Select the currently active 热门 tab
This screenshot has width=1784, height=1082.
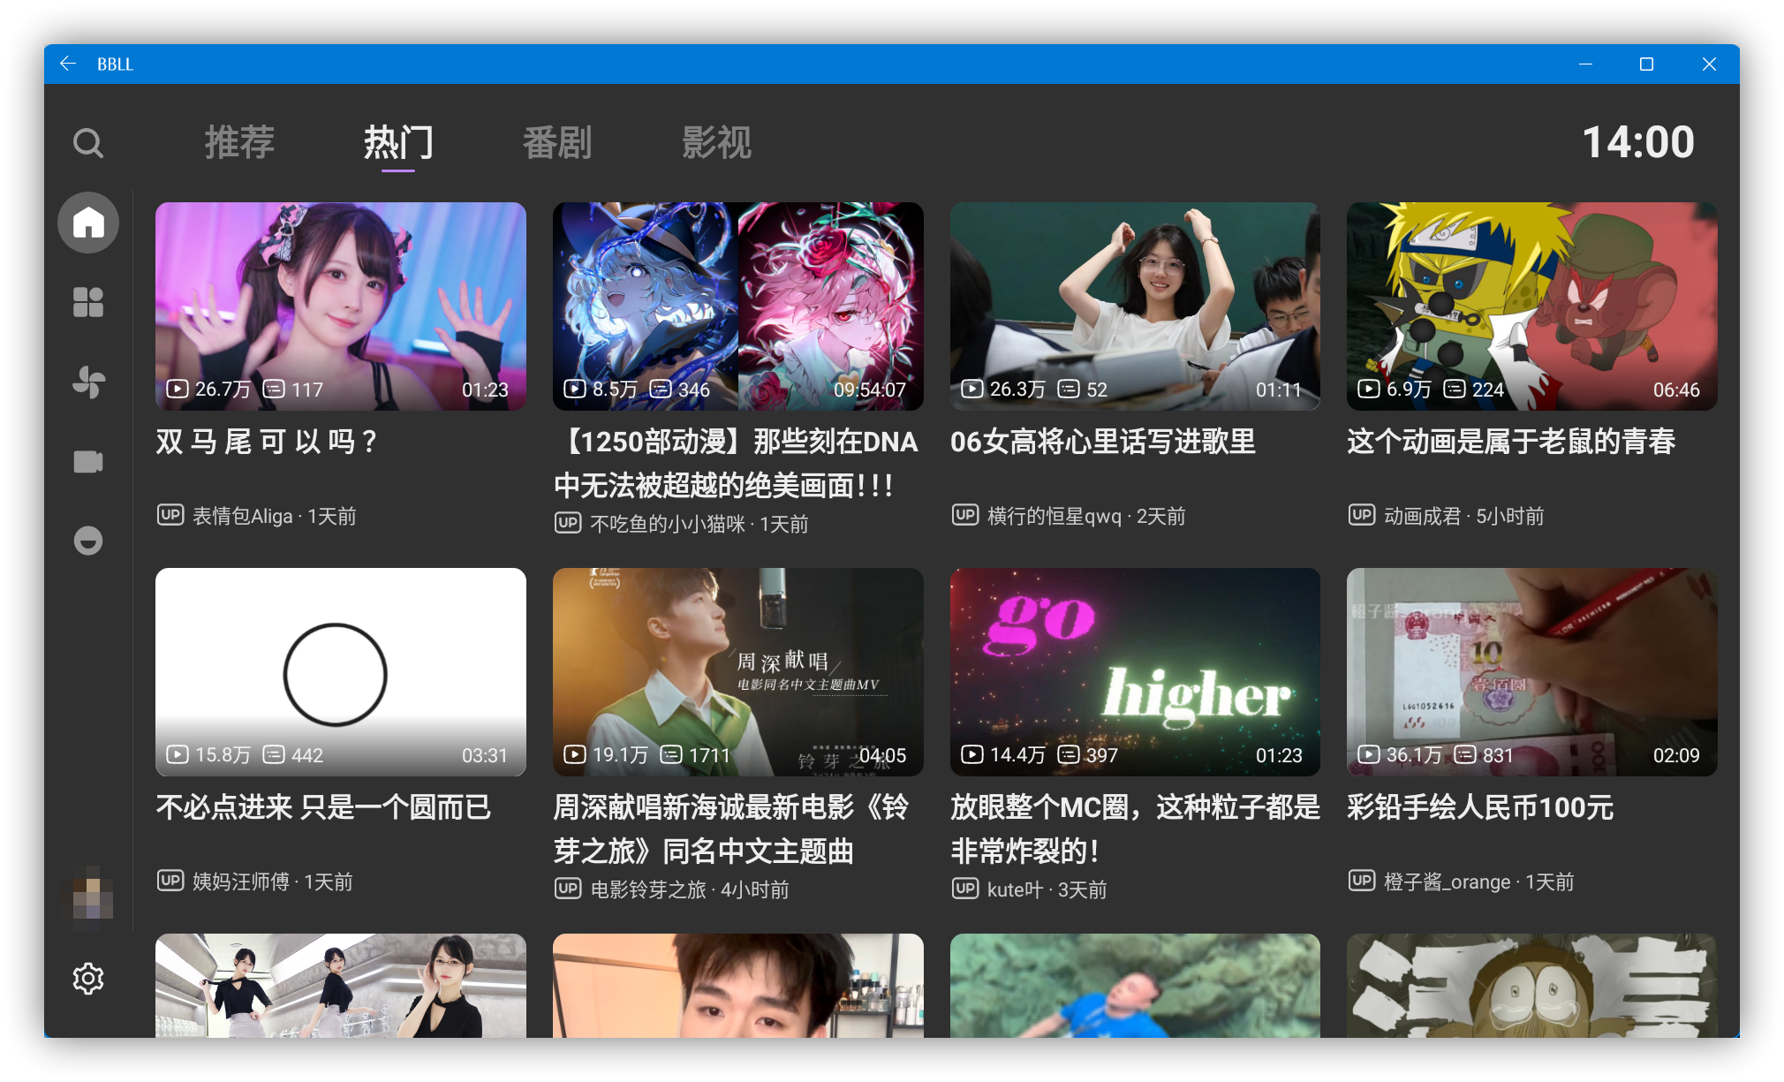coord(397,142)
